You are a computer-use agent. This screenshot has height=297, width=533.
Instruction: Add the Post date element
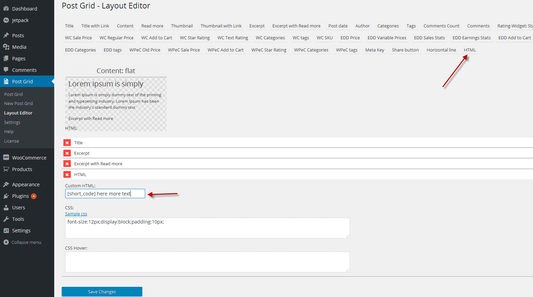click(338, 26)
